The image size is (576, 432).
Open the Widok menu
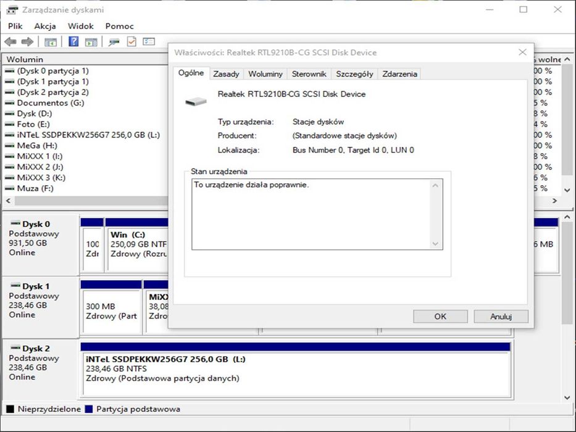(x=80, y=26)
